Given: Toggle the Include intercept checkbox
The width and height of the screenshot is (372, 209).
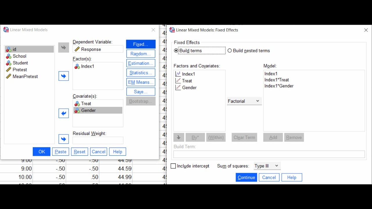Looking at the screenshot, I should pyautogui.click(x=173, y=166).
